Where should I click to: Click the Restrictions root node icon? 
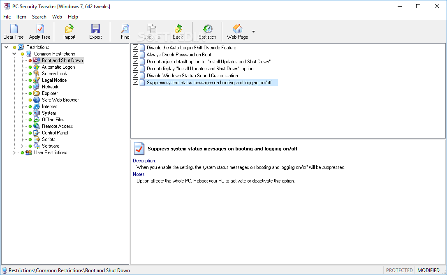point(21,47)
